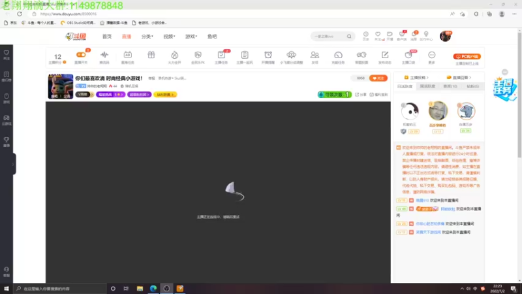
Task: Collapse the floating 主播任务 widget with minus icon
Action: tap(504, 72)
